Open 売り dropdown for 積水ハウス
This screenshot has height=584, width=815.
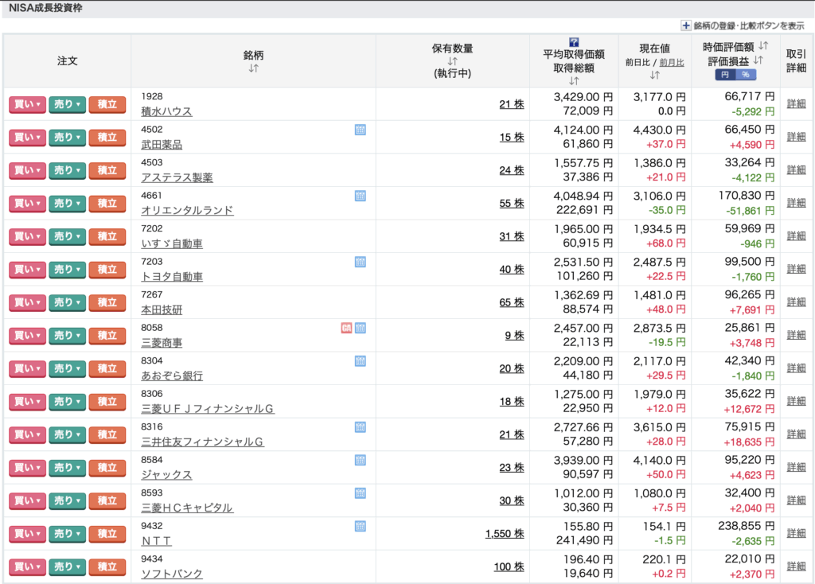tap(67, 104)
